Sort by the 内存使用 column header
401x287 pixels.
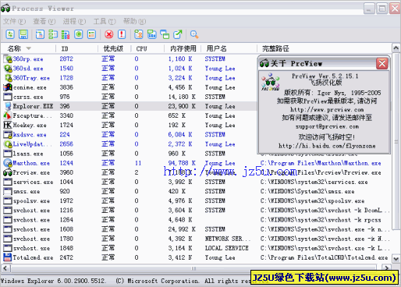(x=183, y=48)
